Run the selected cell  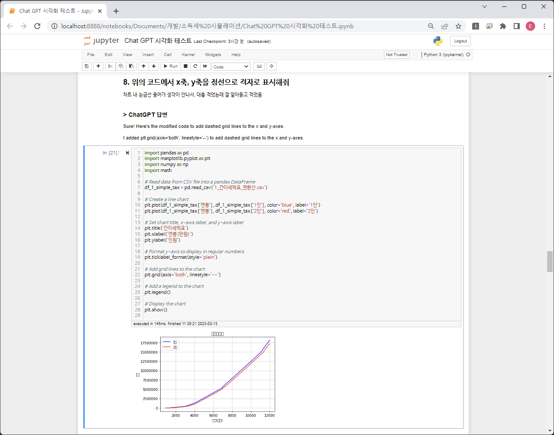(x=171, y=66)
